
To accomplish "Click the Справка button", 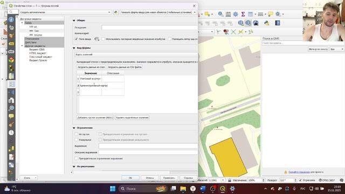I will click(x=188, y=178).
